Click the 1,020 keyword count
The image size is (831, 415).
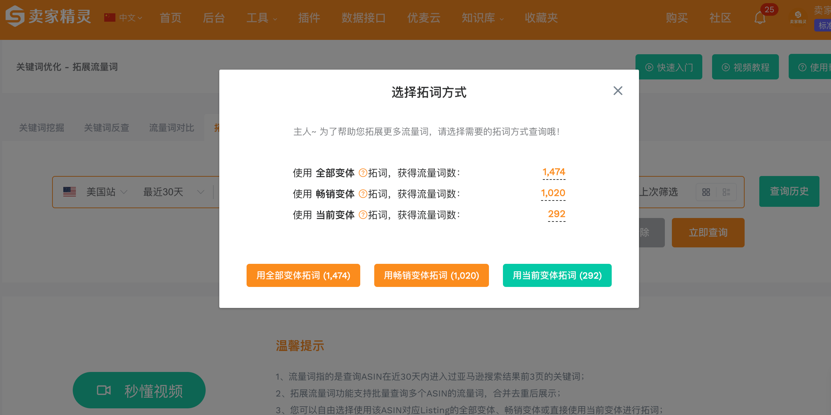click(553, 193)
